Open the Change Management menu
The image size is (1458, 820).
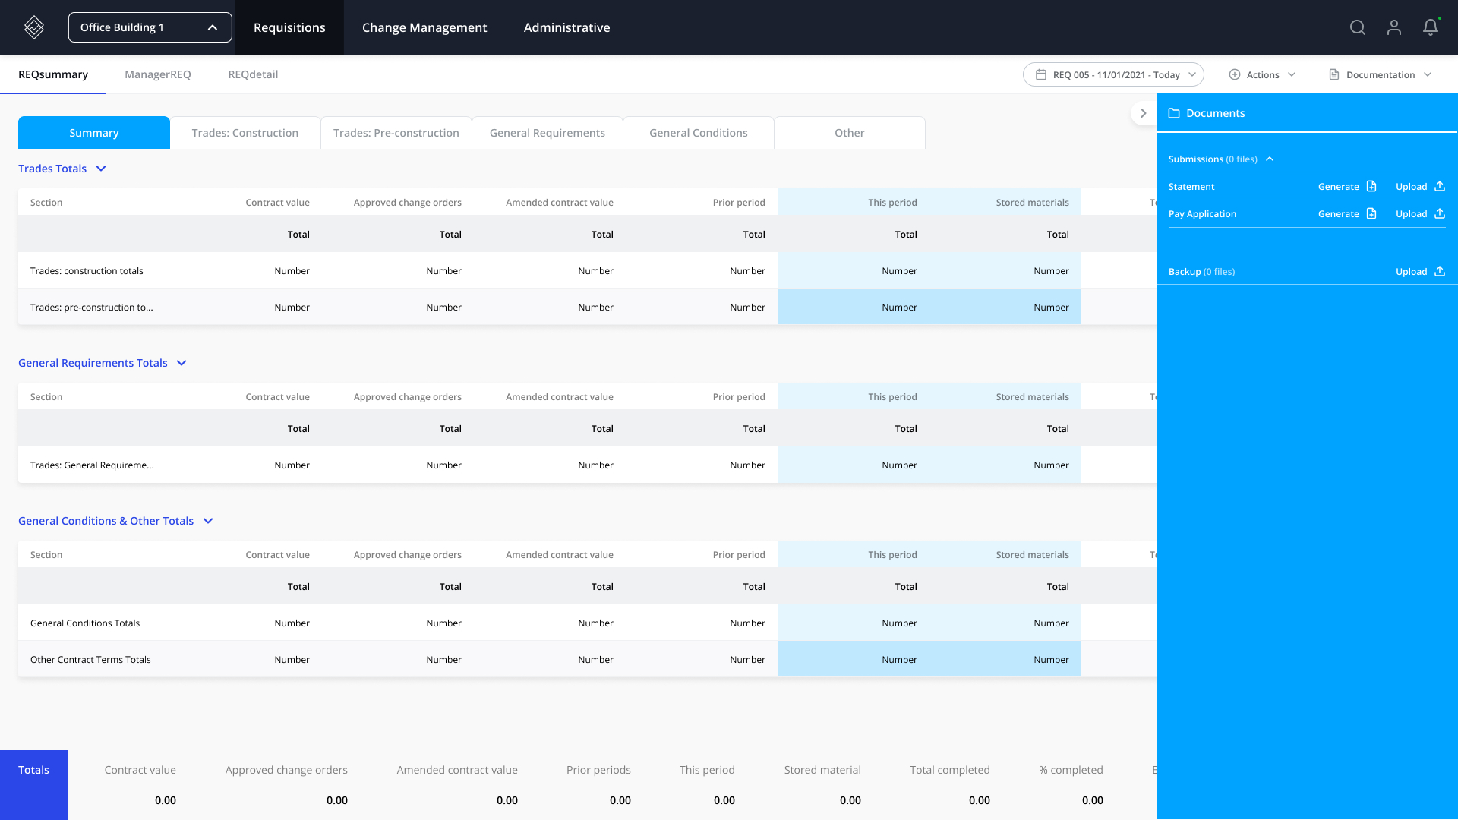point(424,27)
